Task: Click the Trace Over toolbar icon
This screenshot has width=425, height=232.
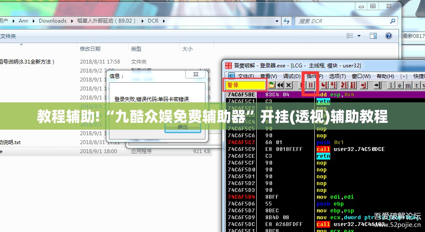Action: click(353, 85)
